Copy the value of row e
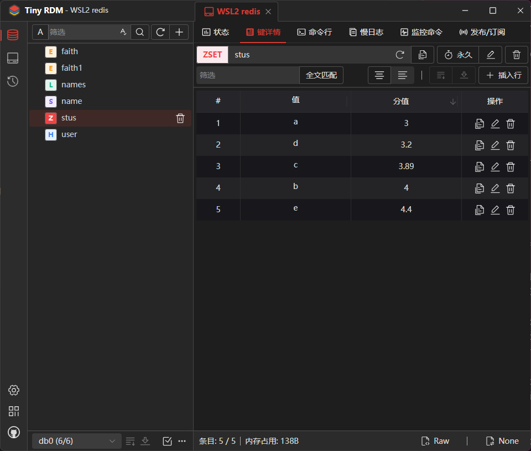Image resolution: width=531 pixels, height=451 pixels. click(x=479, y=210)
